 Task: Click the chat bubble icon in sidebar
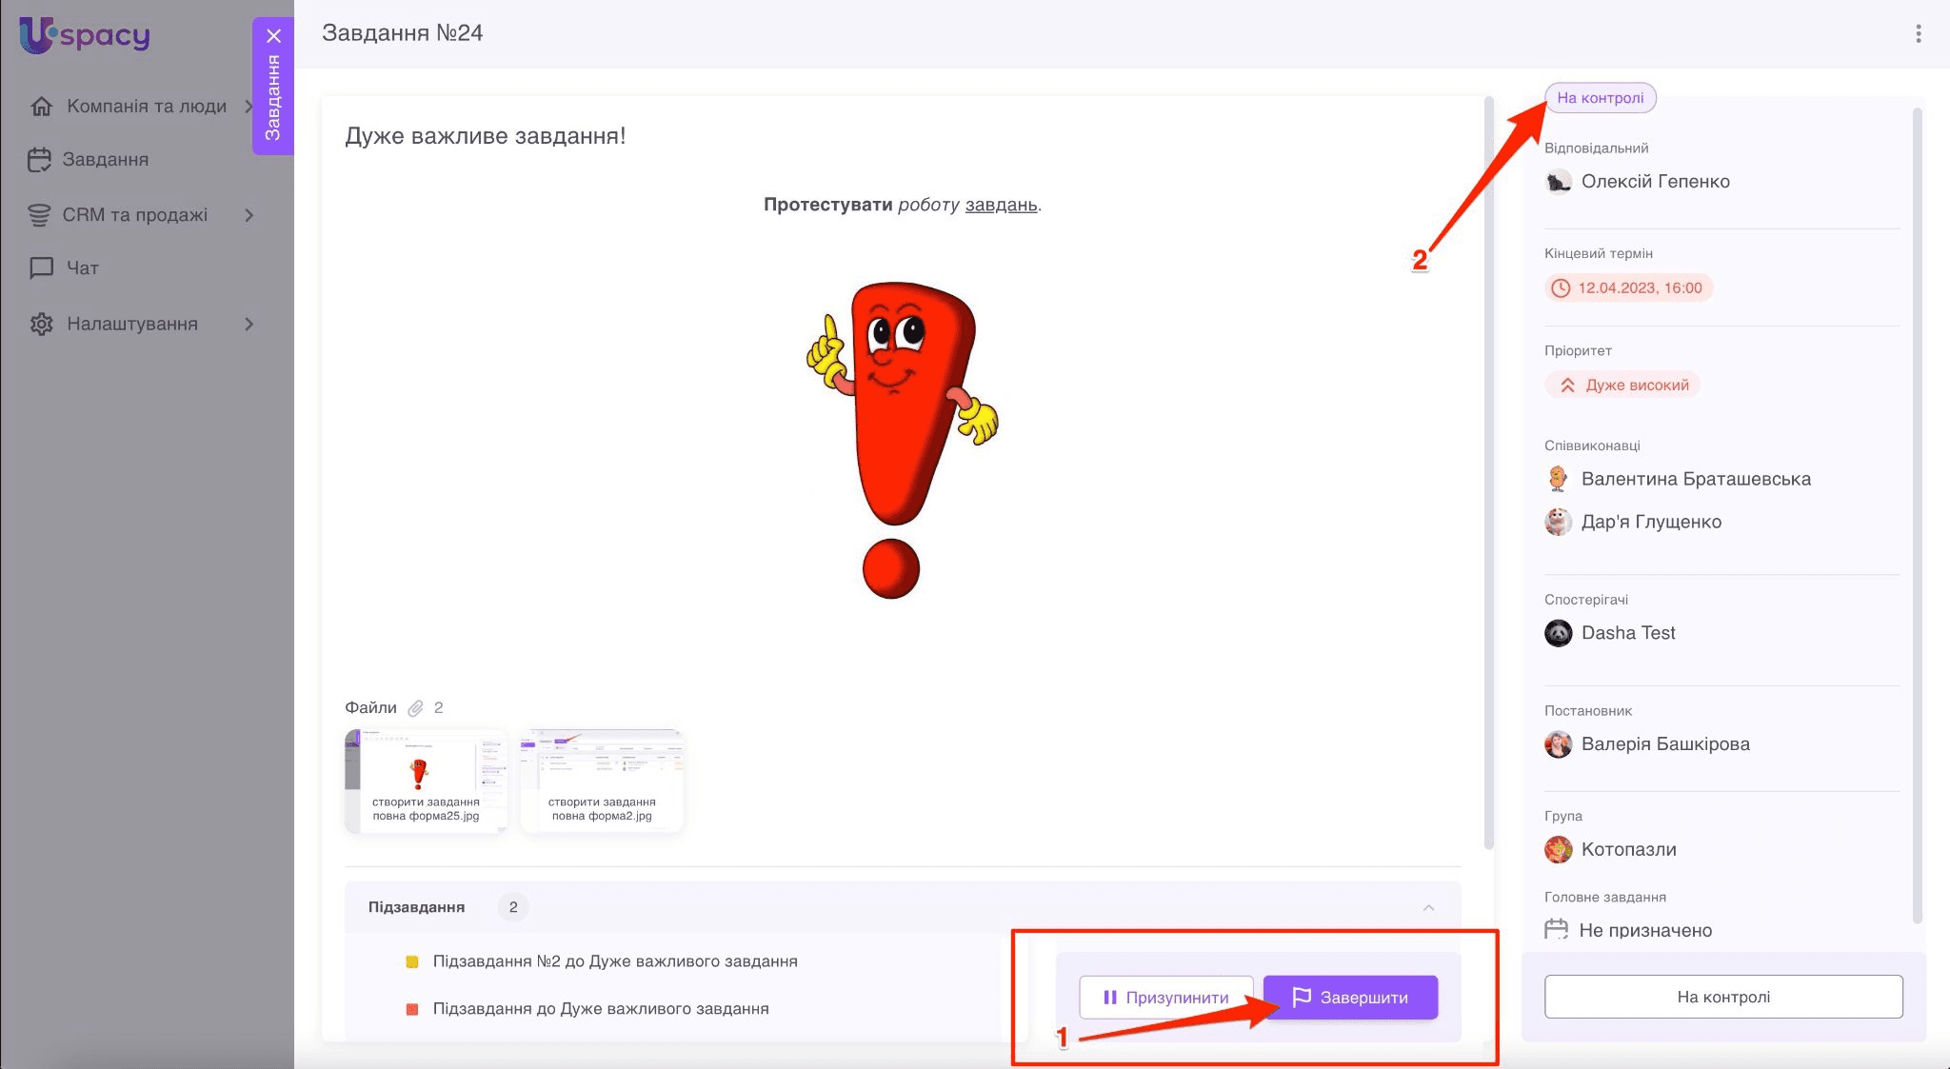coord(41,268)
